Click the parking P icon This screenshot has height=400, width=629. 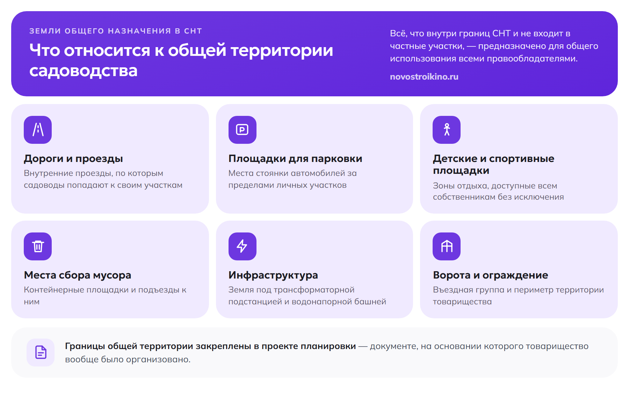(x=242, y=130)
